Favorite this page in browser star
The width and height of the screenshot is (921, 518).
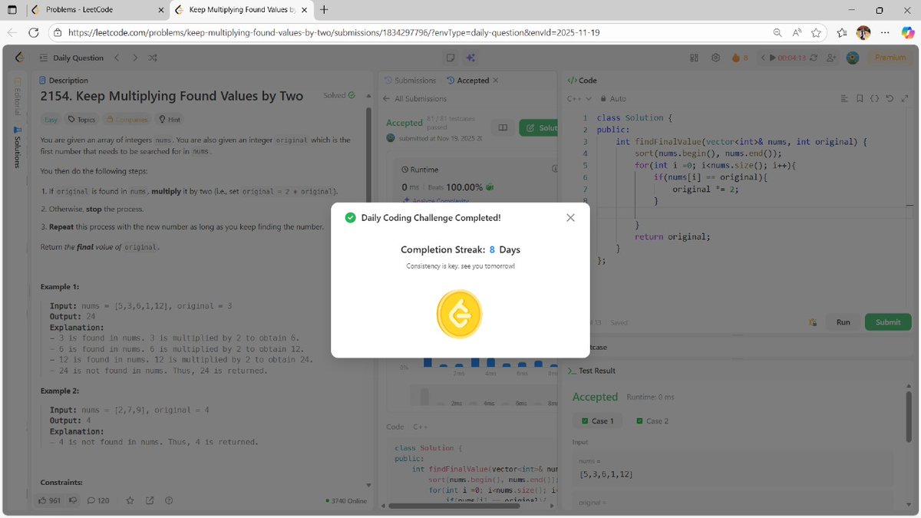pos(816,32)
